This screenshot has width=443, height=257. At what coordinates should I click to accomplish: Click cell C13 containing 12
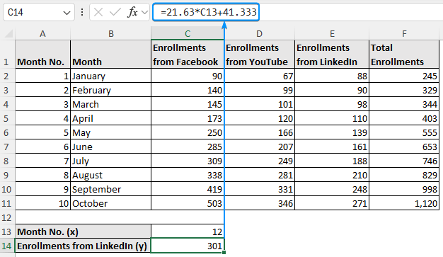188,232
